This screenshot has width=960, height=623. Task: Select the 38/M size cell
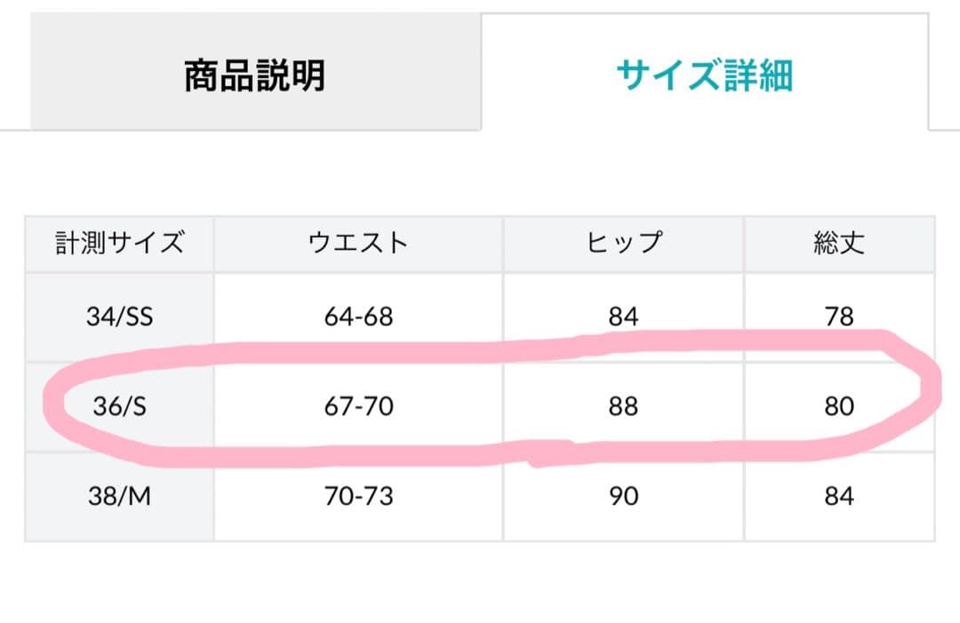coord(119,496)
